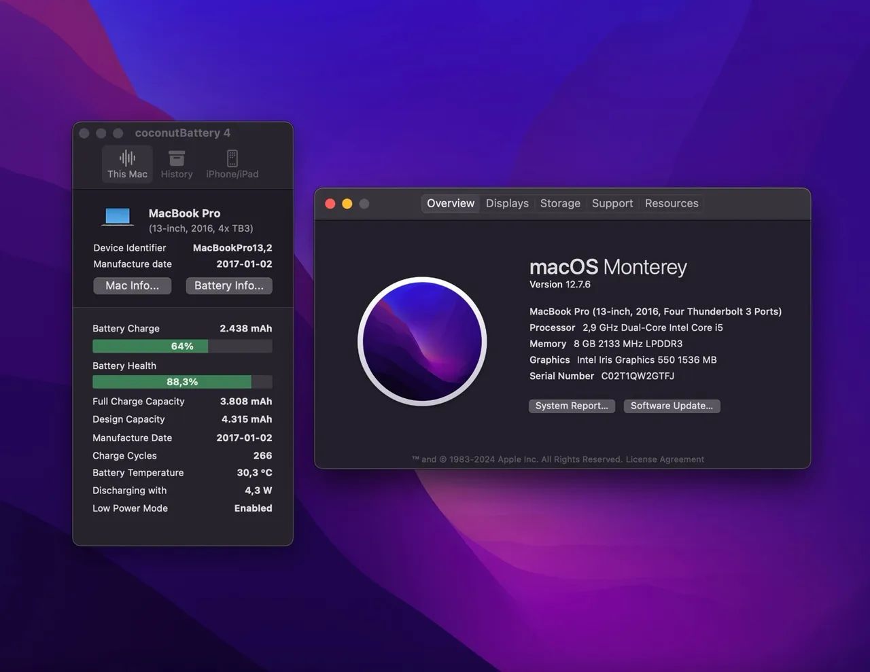Click the Battery Health 88,3% bar
This screenshot has width=870, height=672.
(x=182, y=382)
